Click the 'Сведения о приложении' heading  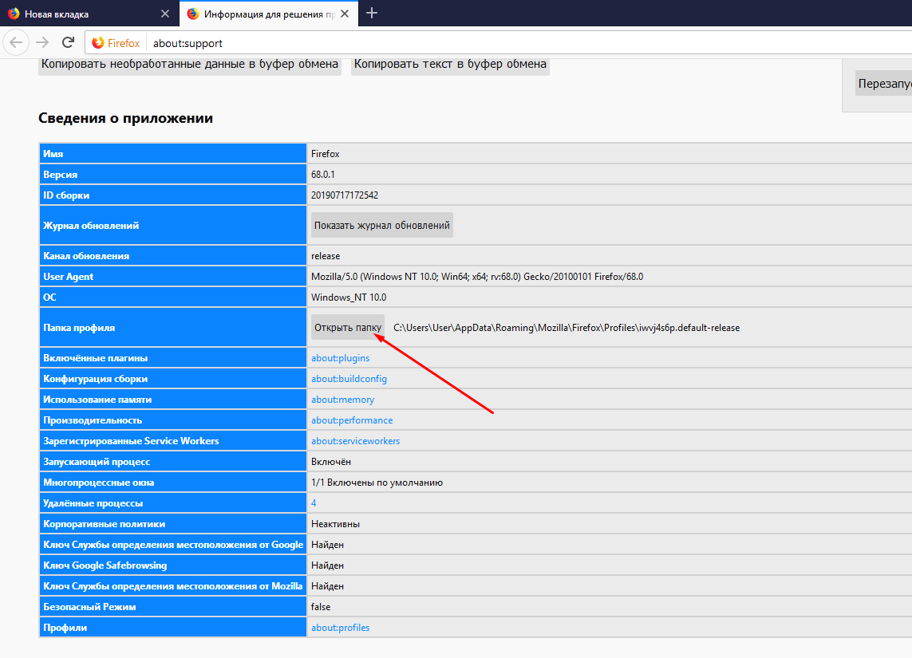click(x=125, y=118)
